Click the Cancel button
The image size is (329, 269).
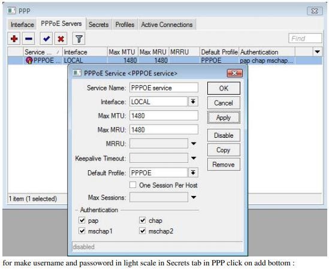224,103
